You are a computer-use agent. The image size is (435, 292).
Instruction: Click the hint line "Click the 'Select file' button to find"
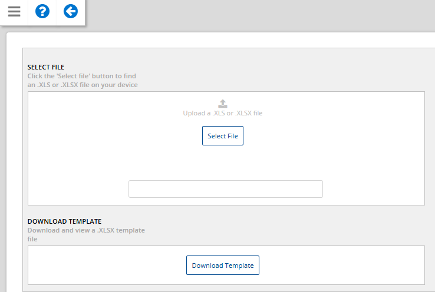[81, 76]
